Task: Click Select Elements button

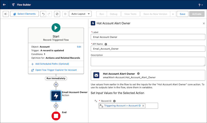Action: pos(24,14)
